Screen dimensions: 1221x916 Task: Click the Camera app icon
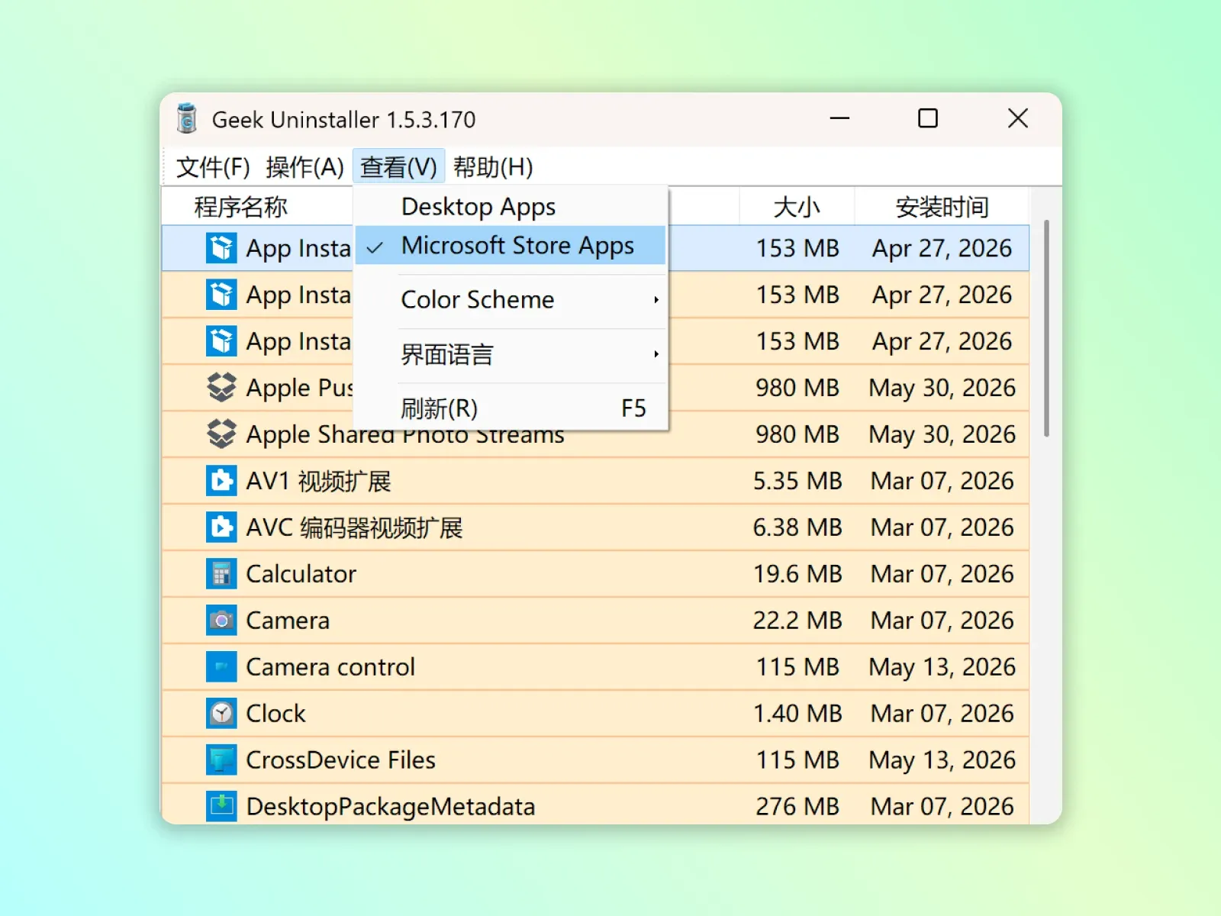[221, 621]
